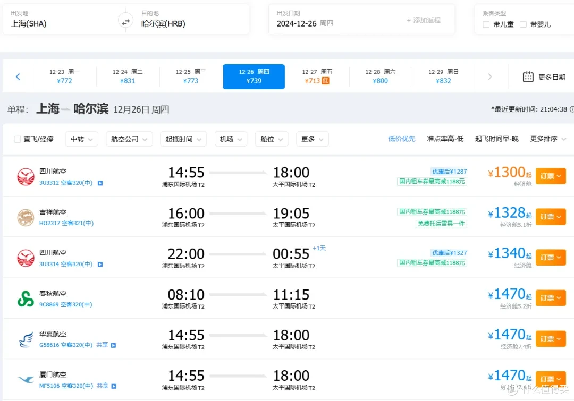Book the Spring Airlines 08:10 flight
This screenshot has width=574, height=401.
[551, 298]
